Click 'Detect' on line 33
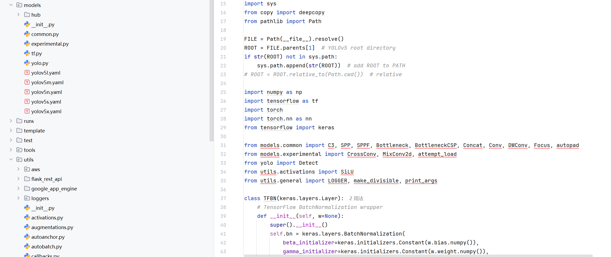The height and width of the screenshot is (257, 611). click(309, 163)
